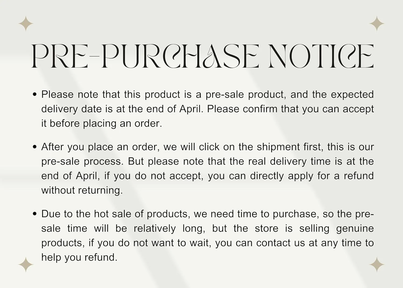Click 'Due to the hot sale of products' text
Image resolution: width=403 pixels, height=288 pixels.
coord(114,214)
